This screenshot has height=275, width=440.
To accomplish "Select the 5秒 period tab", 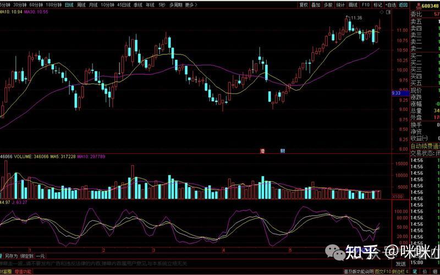I will point(162,5).
